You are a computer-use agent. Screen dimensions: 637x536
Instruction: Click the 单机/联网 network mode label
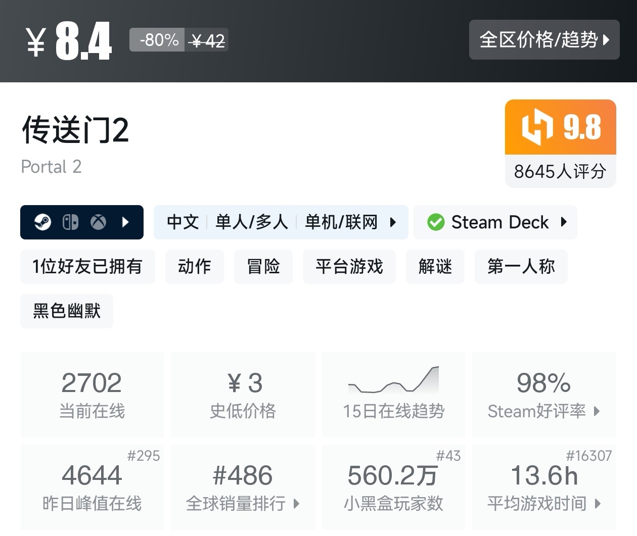[341, 222]
